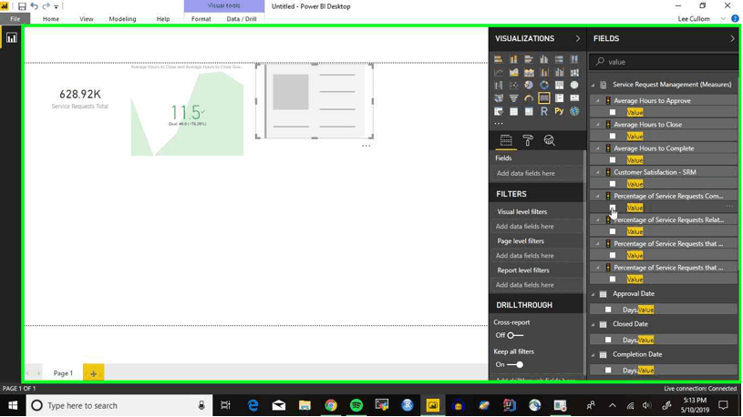
Task: Open more options ellipsis of selected visual
Action: tap(366, 146)
